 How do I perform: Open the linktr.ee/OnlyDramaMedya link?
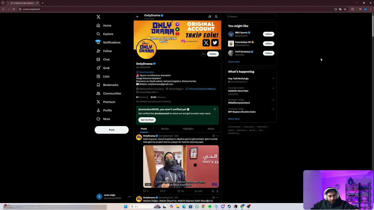point(202,89)
